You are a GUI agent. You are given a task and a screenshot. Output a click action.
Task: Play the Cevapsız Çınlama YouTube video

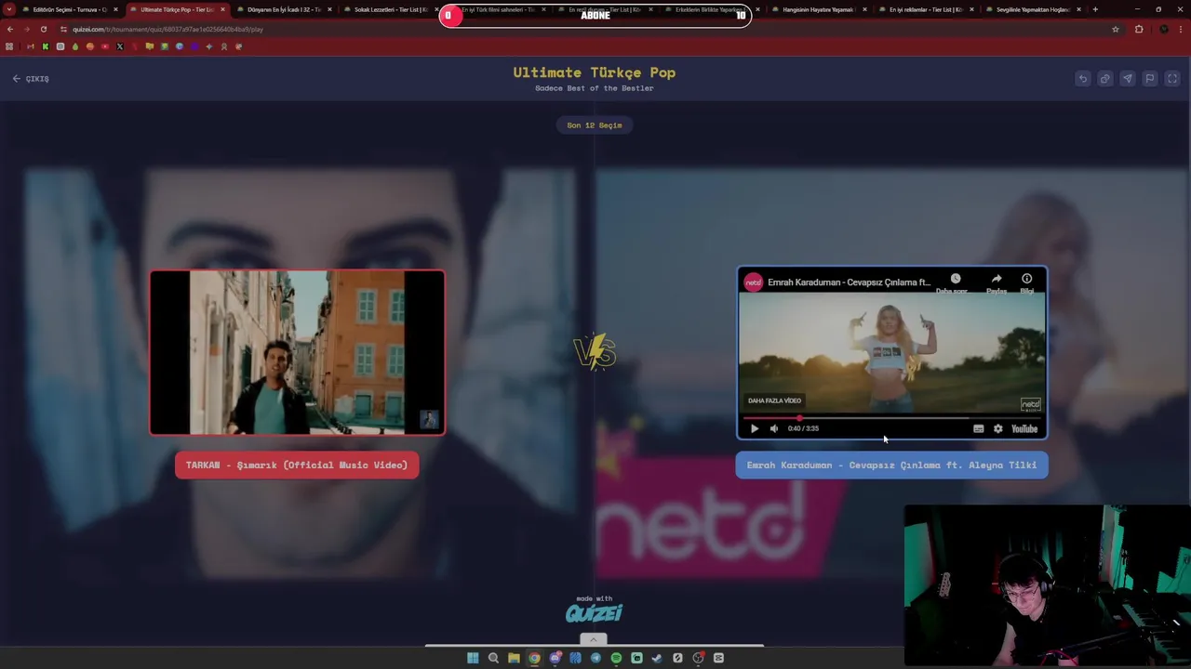(x=755, y=428)
